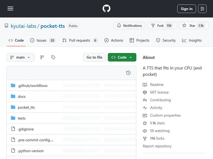Open appearance settings icon in header
213x159 pixels.
pyautogui.click(x=202, y=9)
